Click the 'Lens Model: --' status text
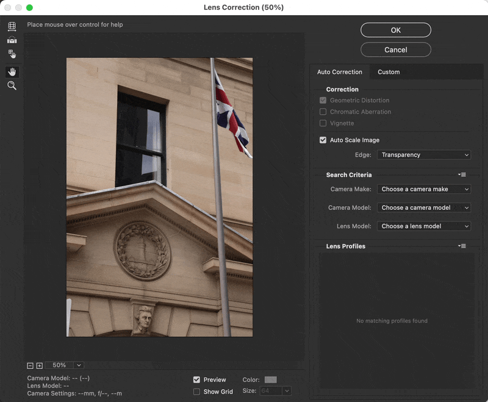This screenshot has width=488, height=402. coord(48,386)
